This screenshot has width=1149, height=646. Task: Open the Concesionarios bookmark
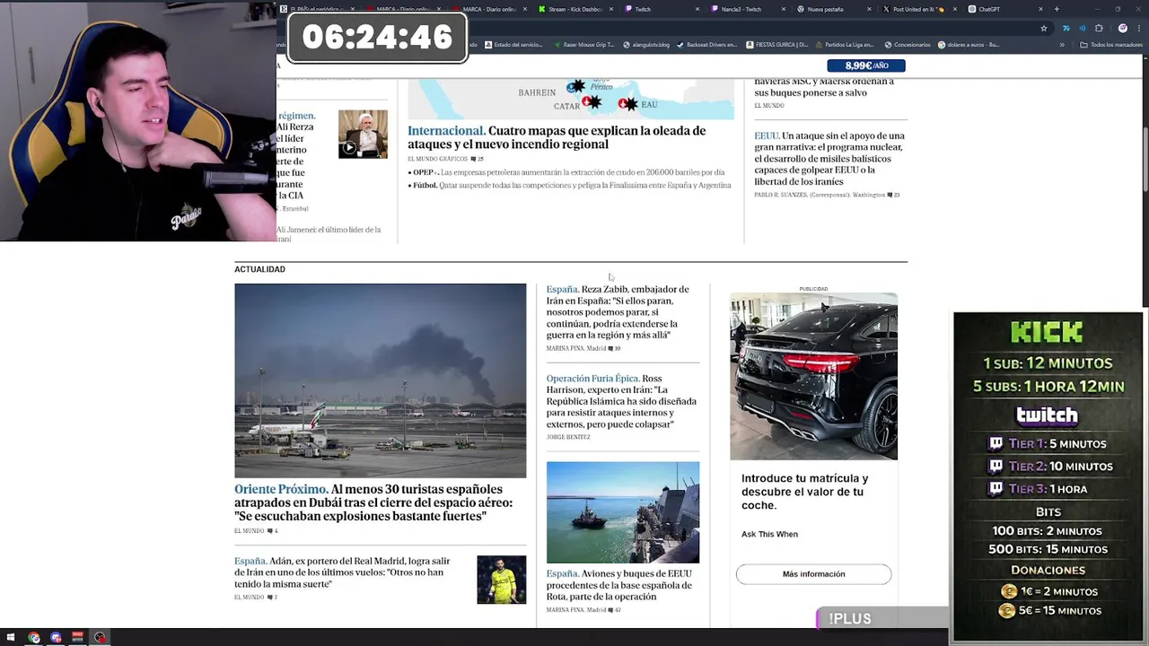(x=908, y=45)
